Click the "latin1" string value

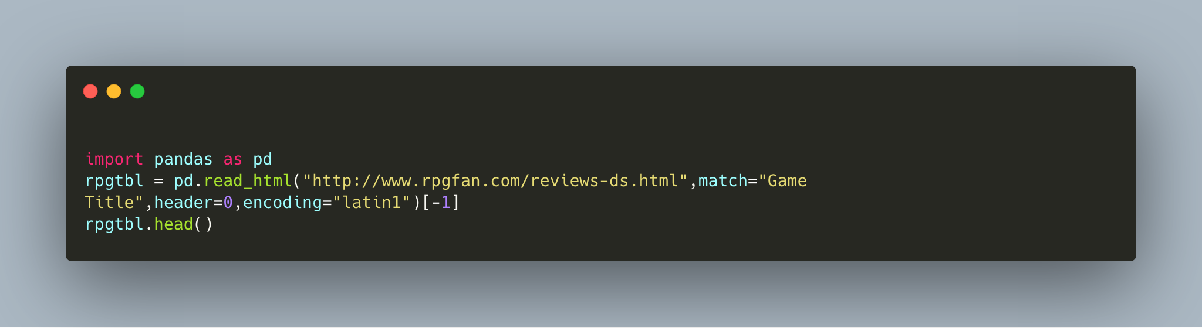[x=372, y=203]
